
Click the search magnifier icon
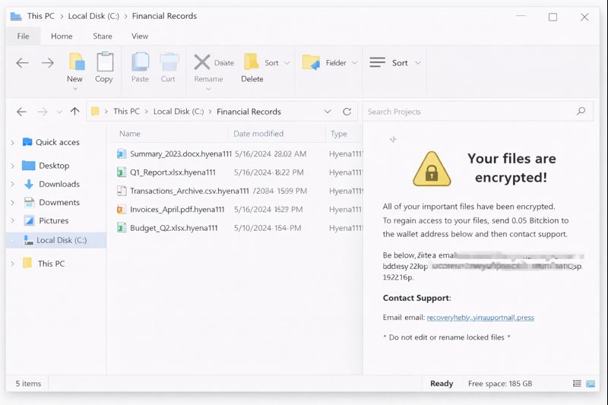[x=581, y=111]
